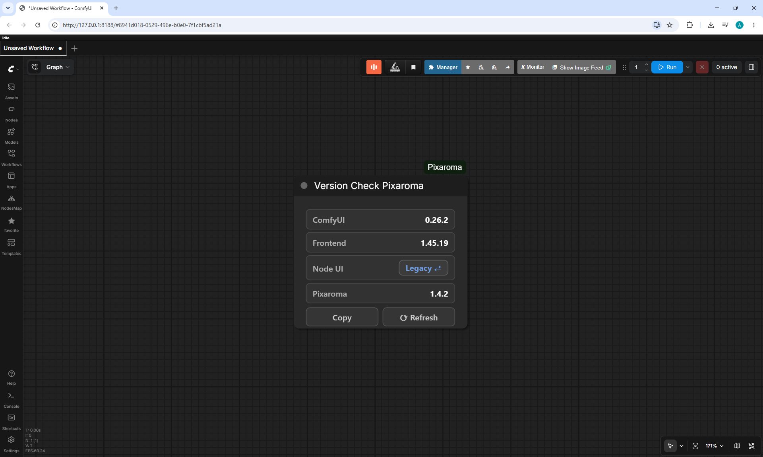
Task: Open the Workflows sidebar panel
Action: point(12,158)
